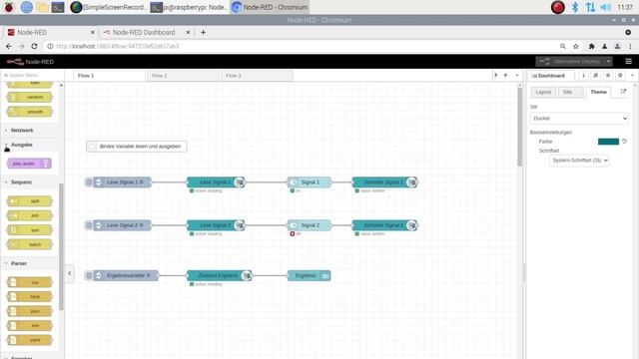Select the random node in palette
Image resolution: width=639 pixels, height=359 pixels.
point(30,98)
